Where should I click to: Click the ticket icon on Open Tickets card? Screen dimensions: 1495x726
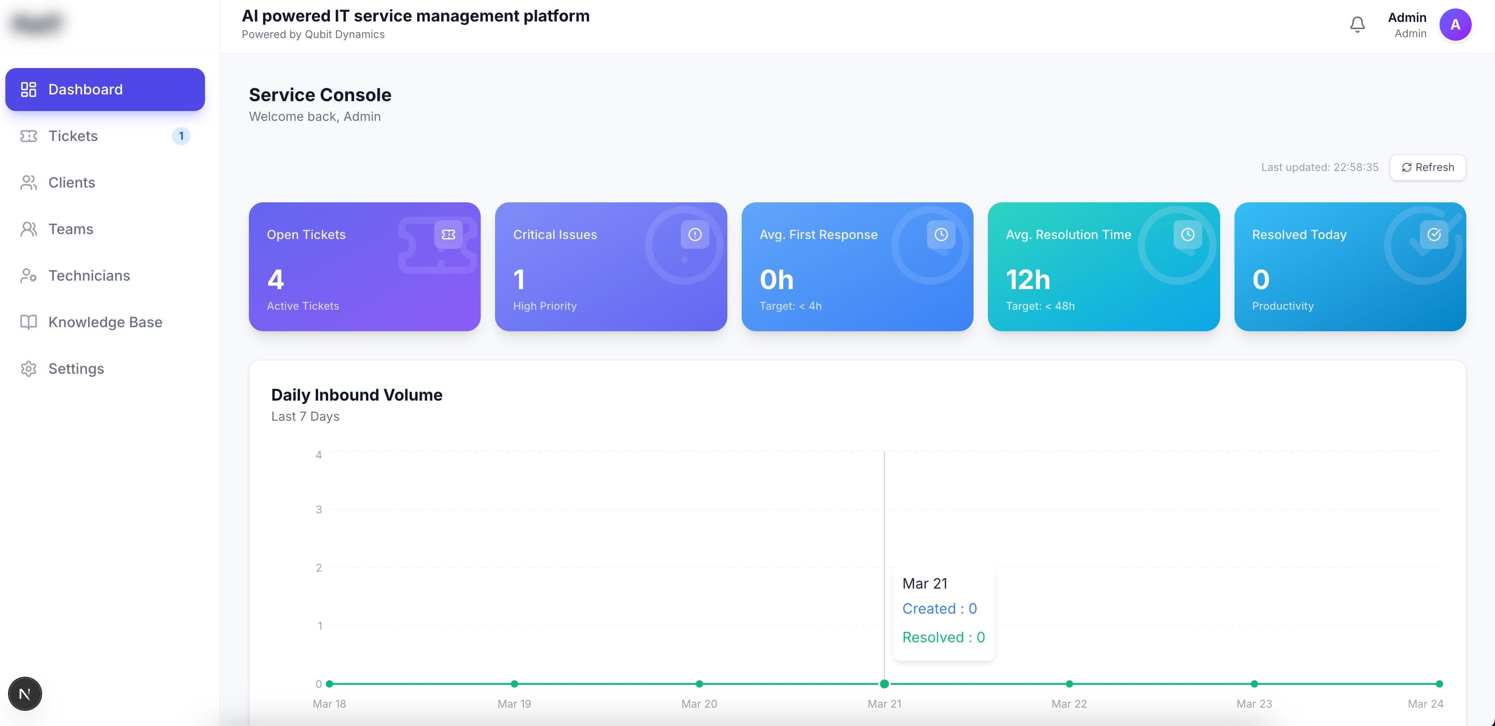448,235
